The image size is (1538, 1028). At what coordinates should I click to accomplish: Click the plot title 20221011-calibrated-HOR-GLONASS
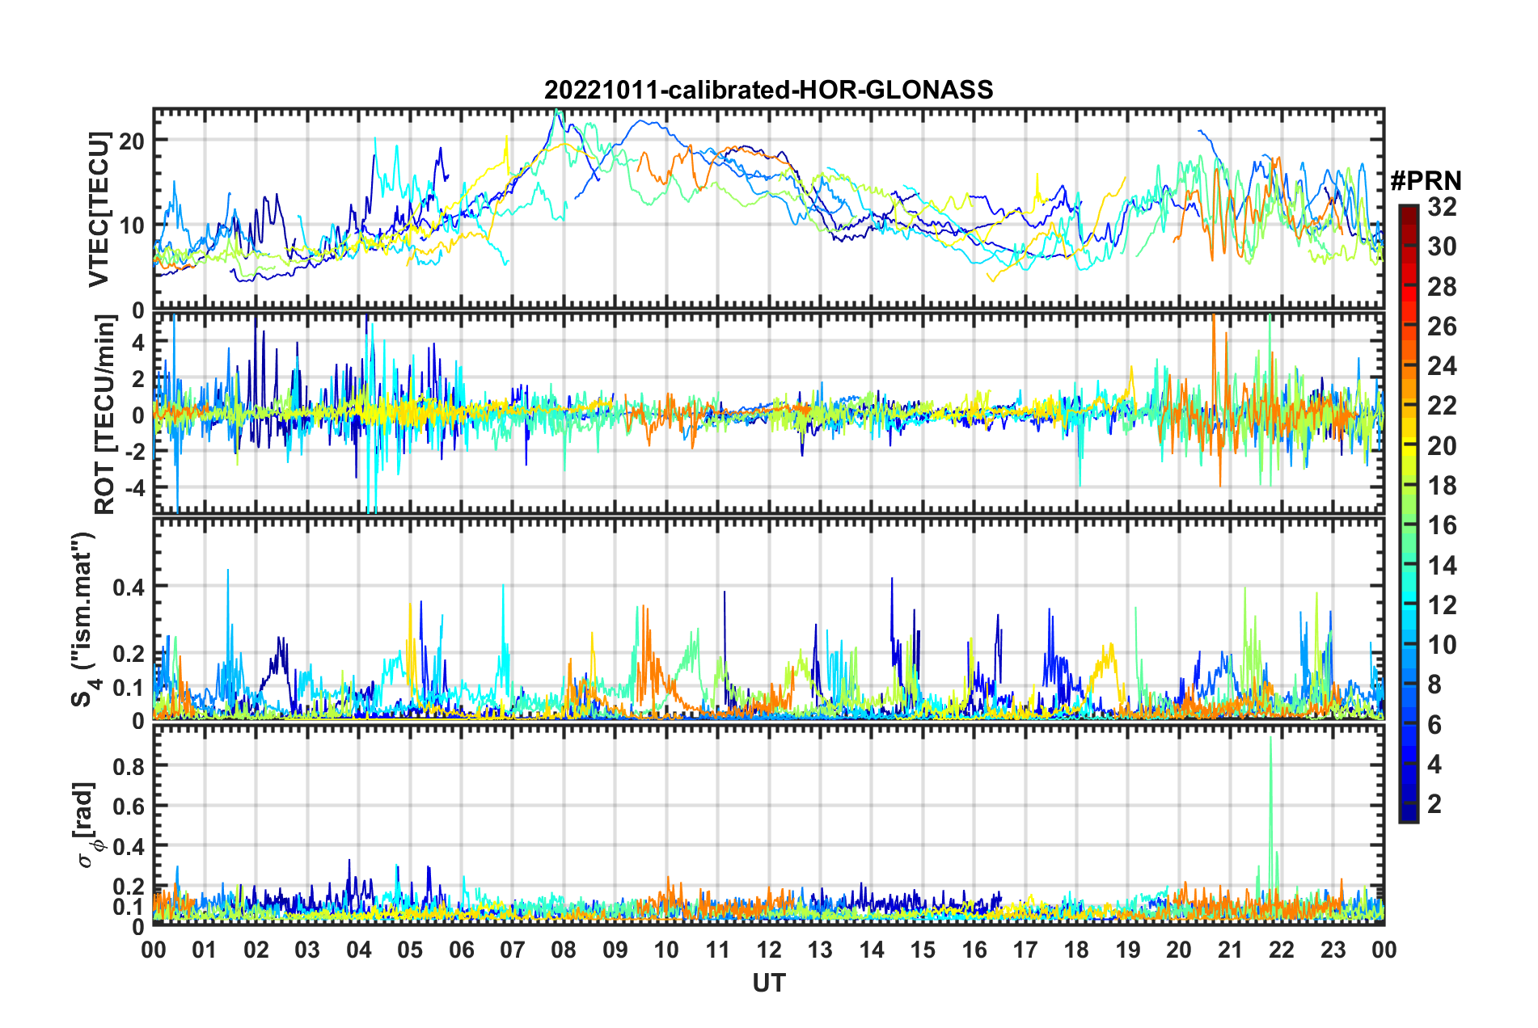[768, 90]
